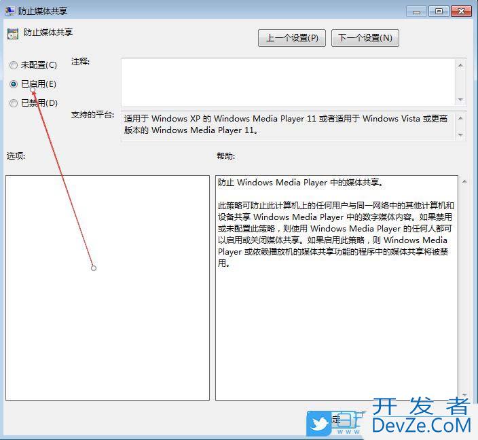Click the 支持的平台: label

(92, 115)
